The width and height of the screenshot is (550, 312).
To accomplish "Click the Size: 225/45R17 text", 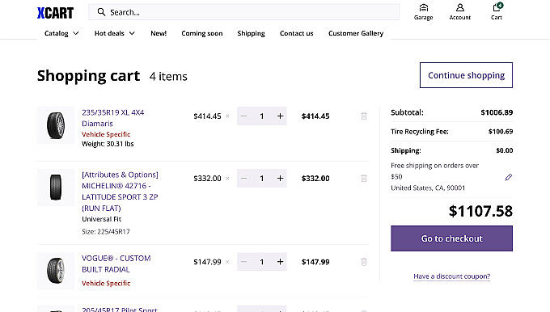I will coord(106,232).
